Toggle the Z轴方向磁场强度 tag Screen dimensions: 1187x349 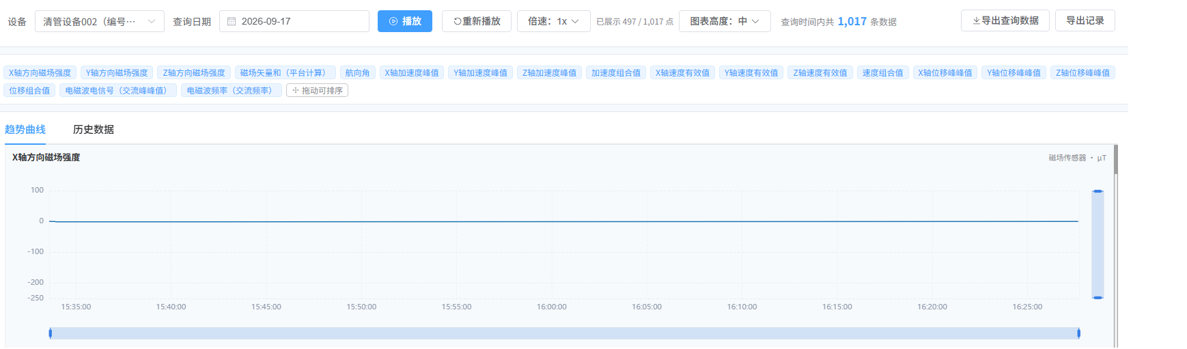pos(194,72)
